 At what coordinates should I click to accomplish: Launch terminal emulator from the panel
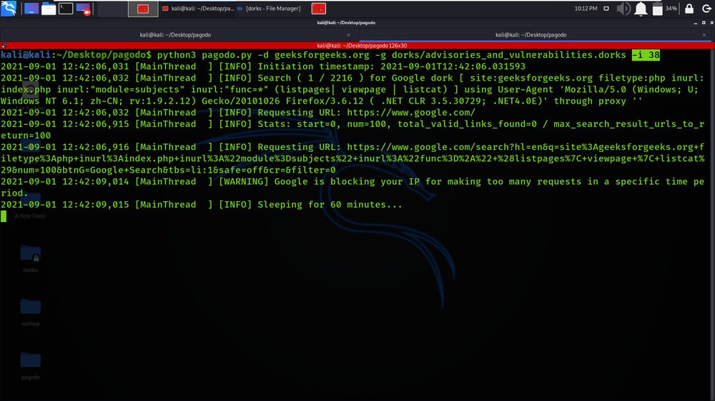66,9
